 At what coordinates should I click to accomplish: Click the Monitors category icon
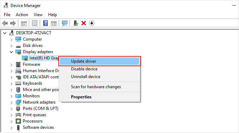tap(18, 96)
